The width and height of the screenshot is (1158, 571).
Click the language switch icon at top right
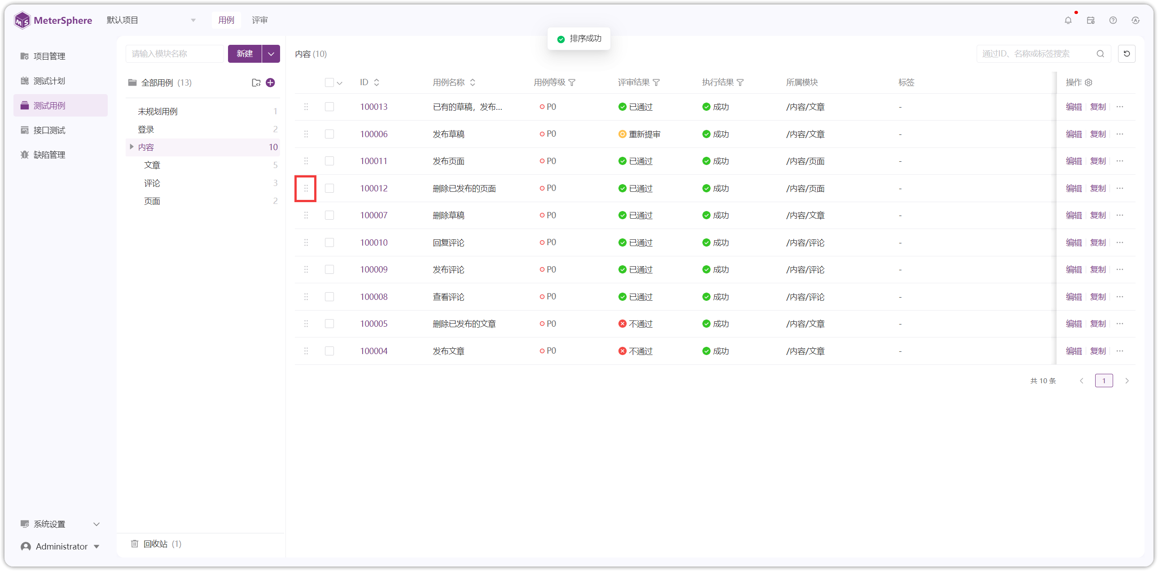point(1136,20)
